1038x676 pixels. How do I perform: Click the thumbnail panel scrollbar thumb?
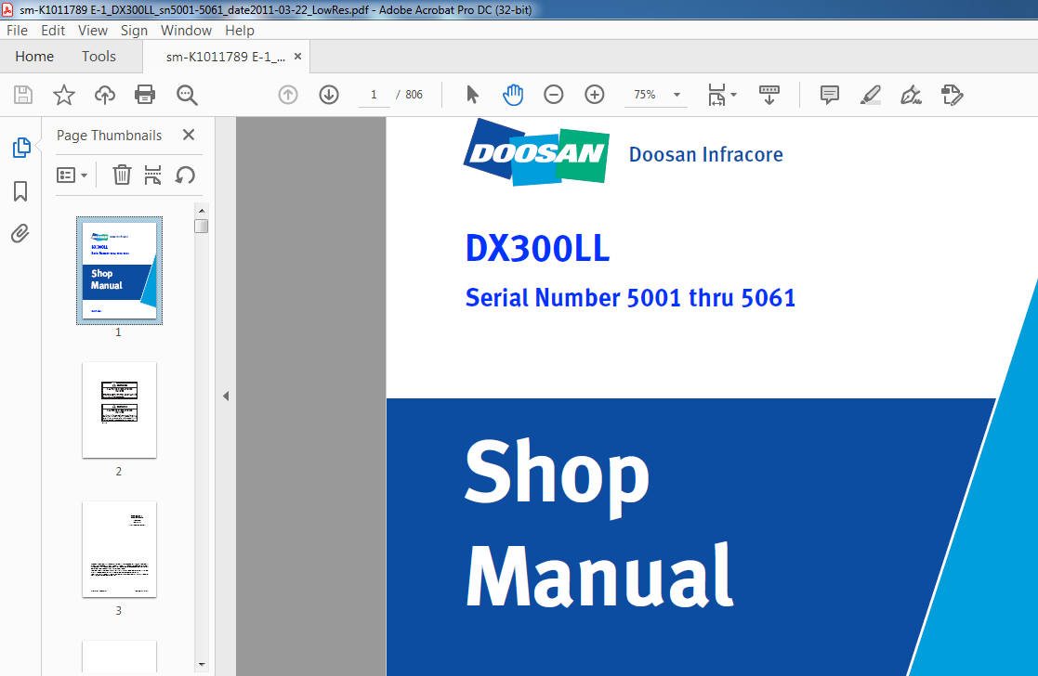pyautogui.click(x=202, y=227)
